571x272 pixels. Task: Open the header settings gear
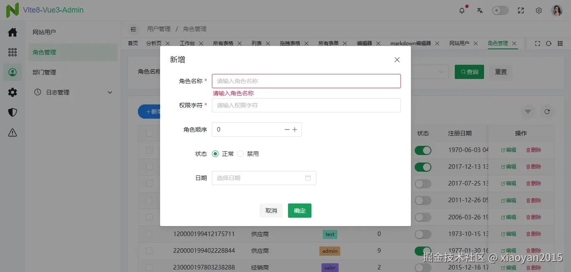click(x=539, y=10)
